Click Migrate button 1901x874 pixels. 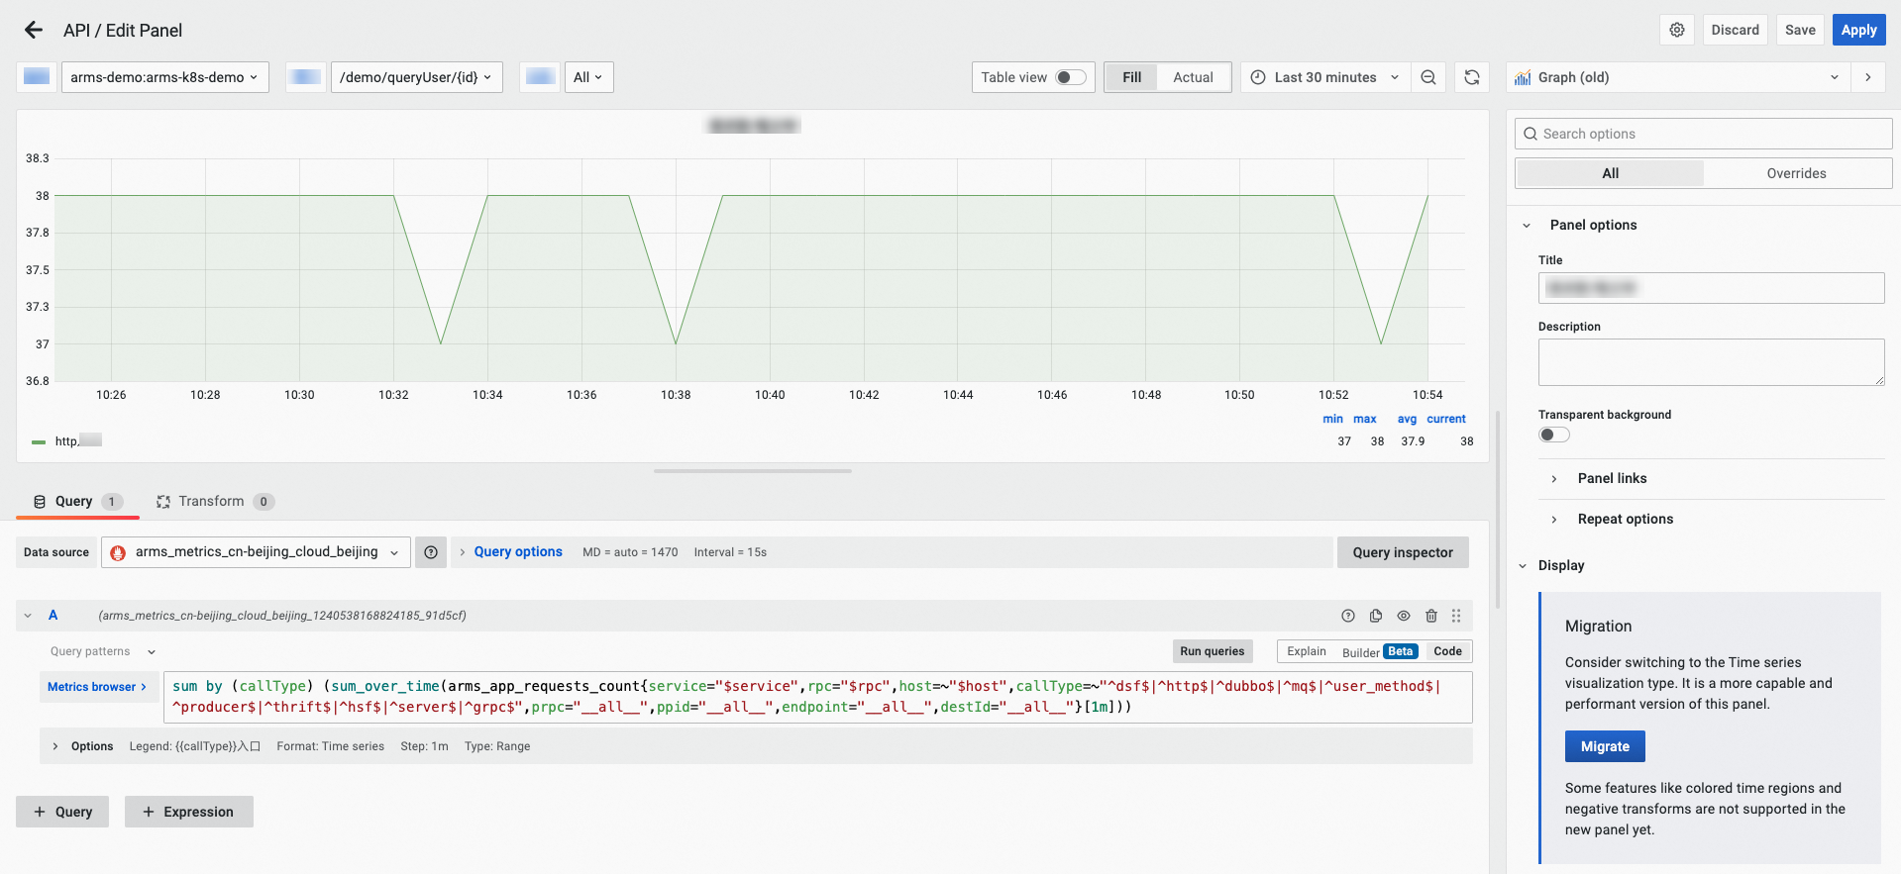(1605, 746)
